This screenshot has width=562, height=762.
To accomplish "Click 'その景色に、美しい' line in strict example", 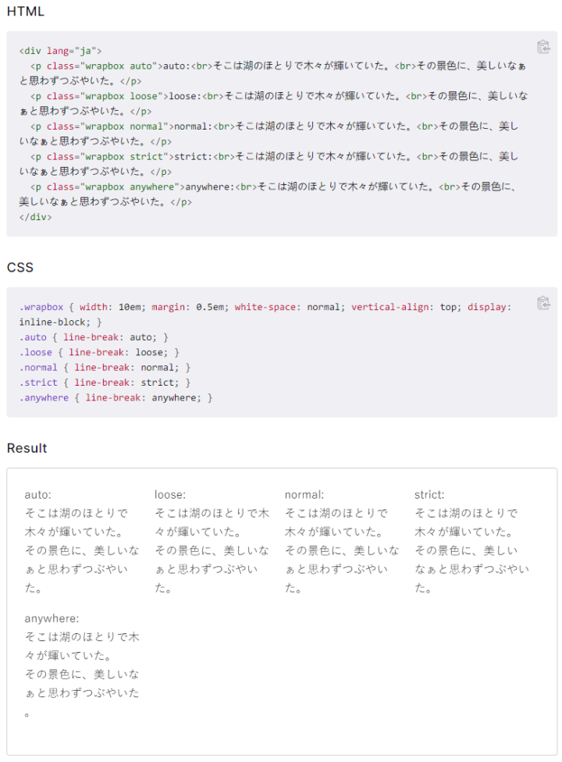I will coord(466,550).
